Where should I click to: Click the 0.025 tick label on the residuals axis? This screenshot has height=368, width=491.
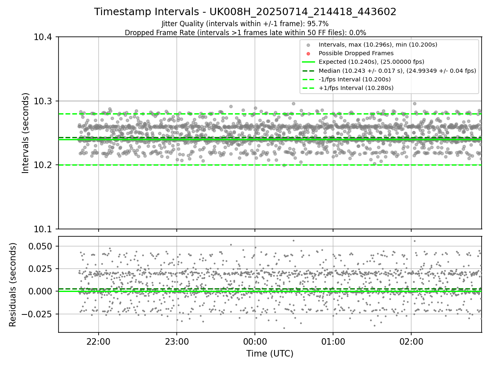[x=41, y=269]
